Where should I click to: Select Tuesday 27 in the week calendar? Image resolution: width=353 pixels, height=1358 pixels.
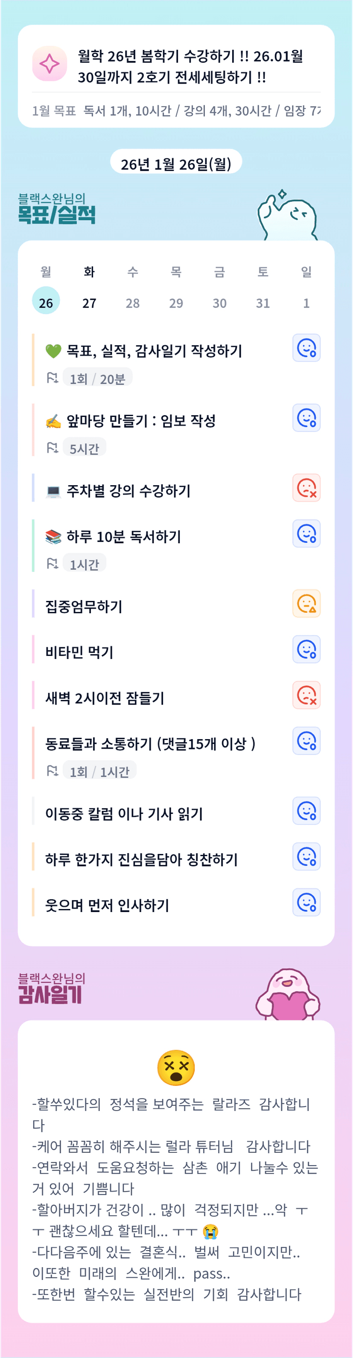click(90, 303)
